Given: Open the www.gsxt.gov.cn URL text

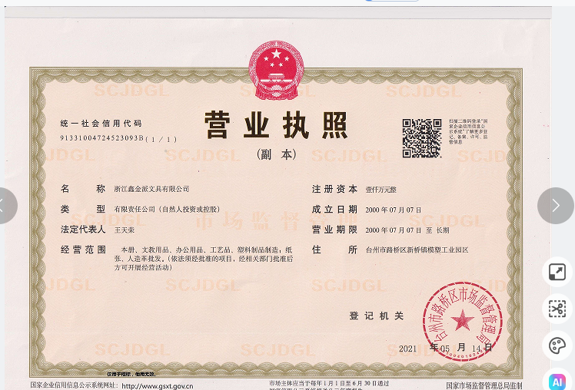Looking at the screenshot, I should tap(158, 385).
